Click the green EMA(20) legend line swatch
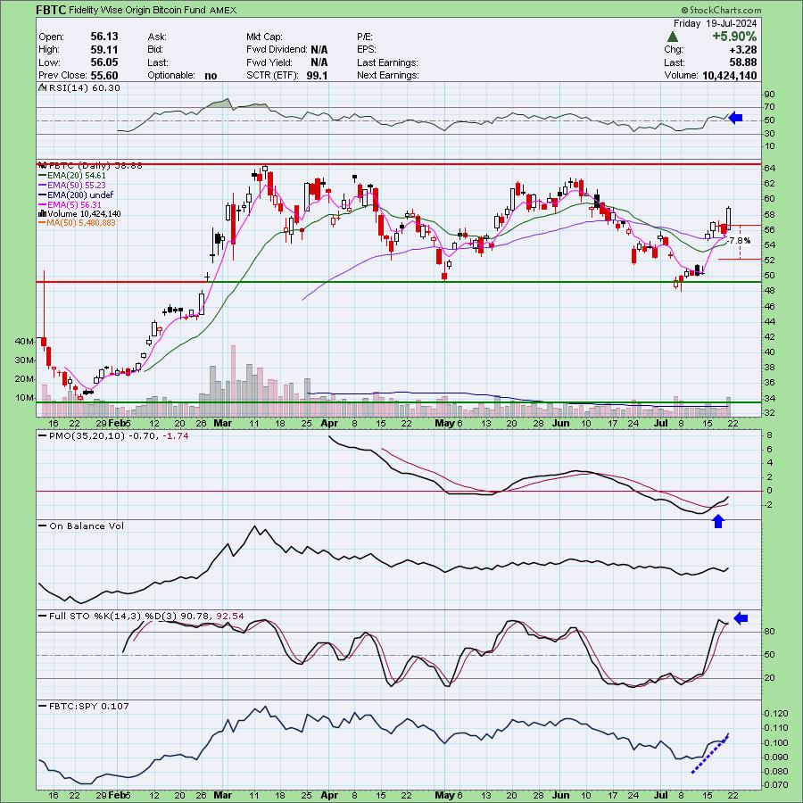 pyautogui.click(x=43, y=176)
